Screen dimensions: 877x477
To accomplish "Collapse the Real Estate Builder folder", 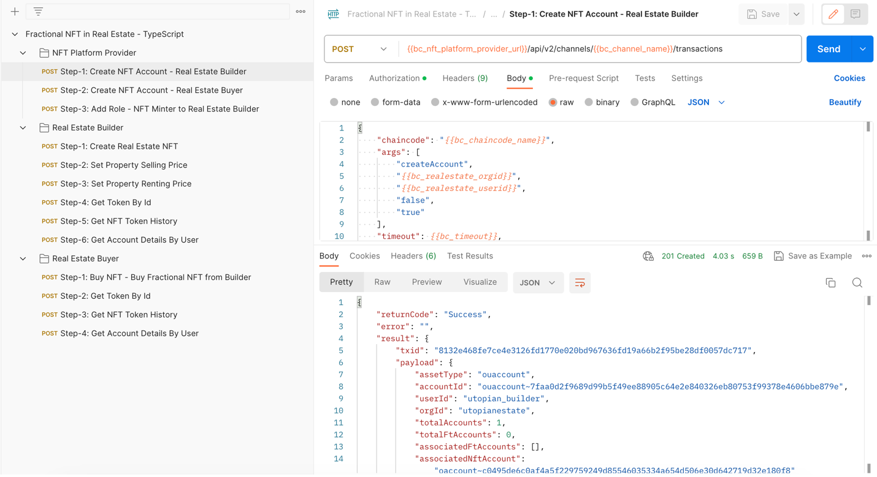I will click(23, 127).
